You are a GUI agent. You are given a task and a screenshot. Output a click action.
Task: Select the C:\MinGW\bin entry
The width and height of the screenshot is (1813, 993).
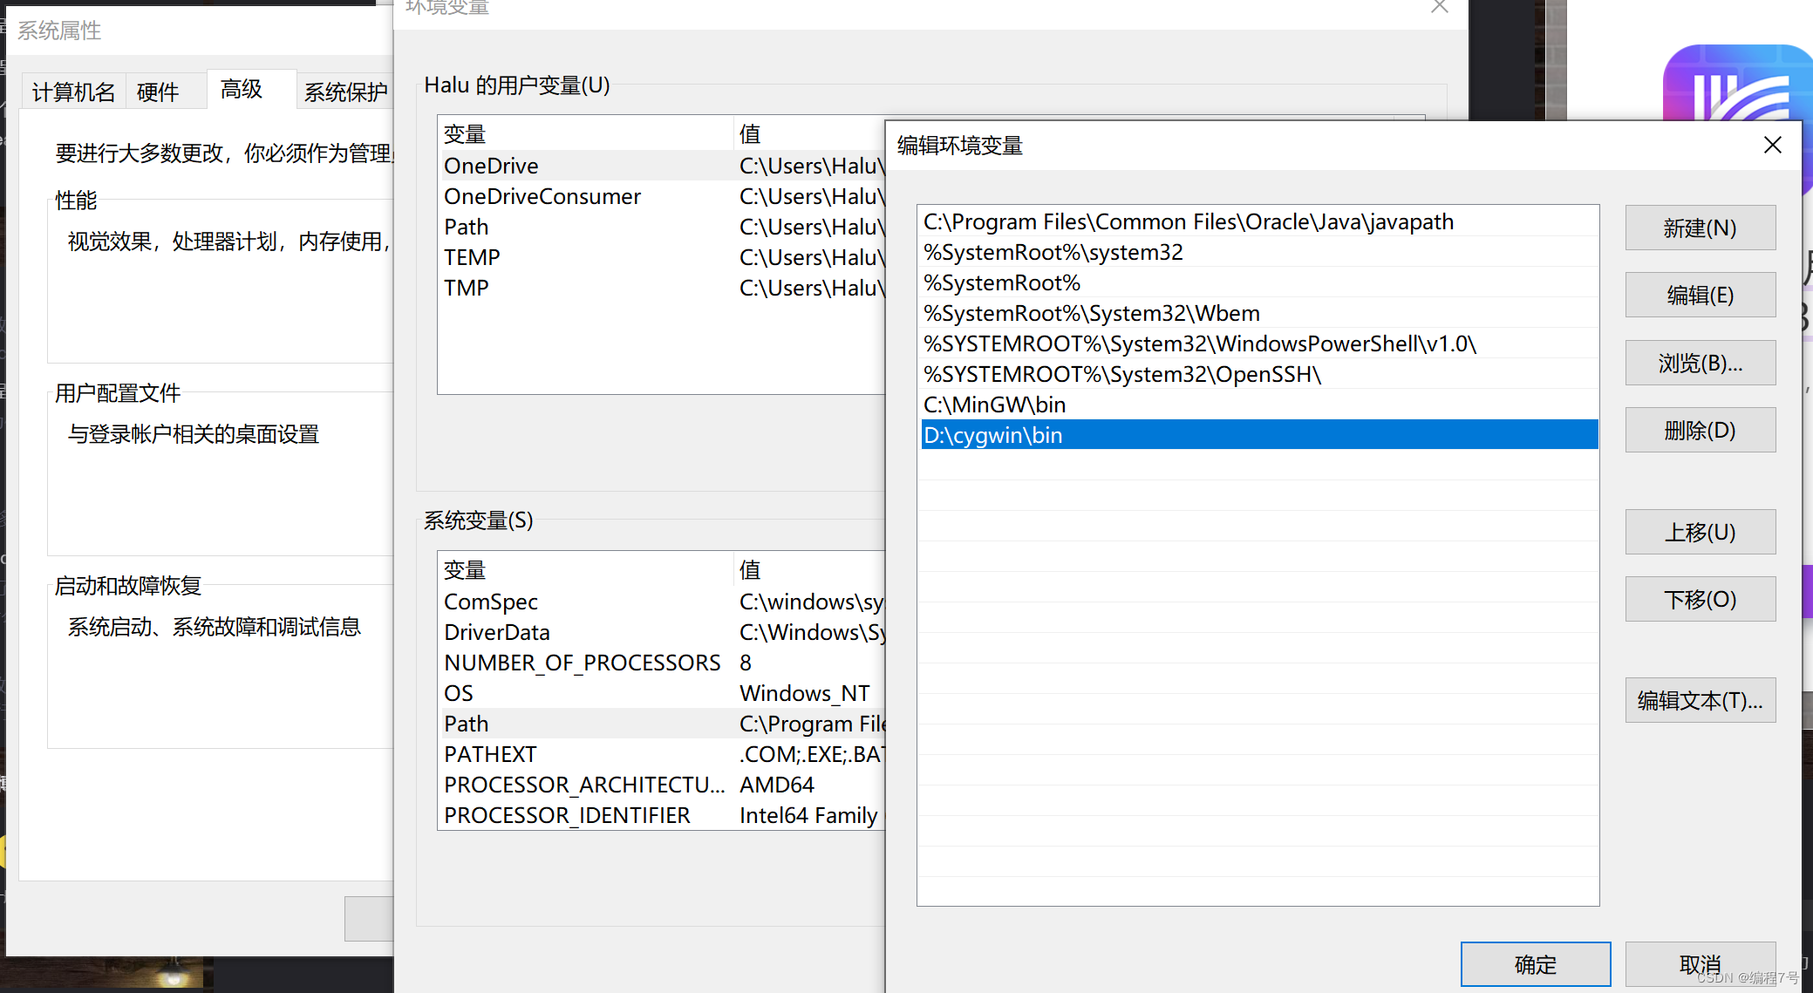click(1259, 405)
